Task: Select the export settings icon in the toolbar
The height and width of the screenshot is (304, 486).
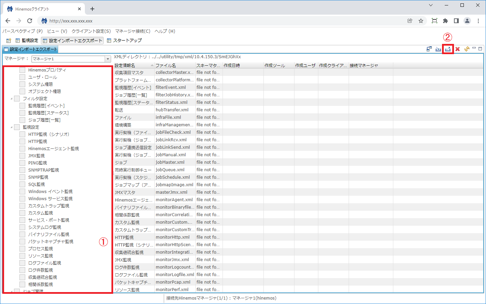Action: [447, 49]
